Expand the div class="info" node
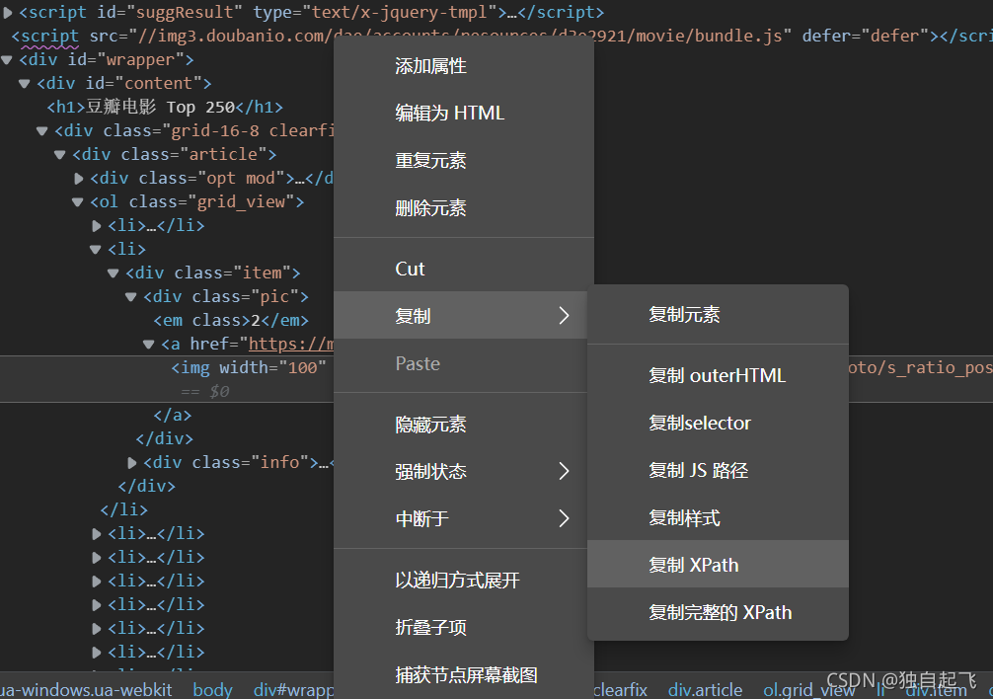Image resolution: width=993 pixels, height=699 pixels. (x=131, y=463)
